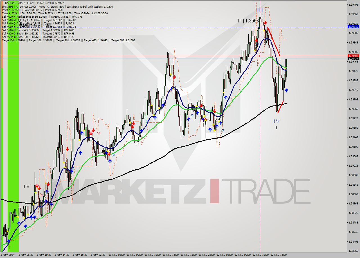Click the 'Entry -88: 1.40612' sell line

pyautogui.click(x=38, y=37)
